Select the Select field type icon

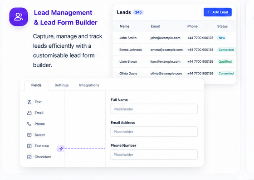[29, 135]
